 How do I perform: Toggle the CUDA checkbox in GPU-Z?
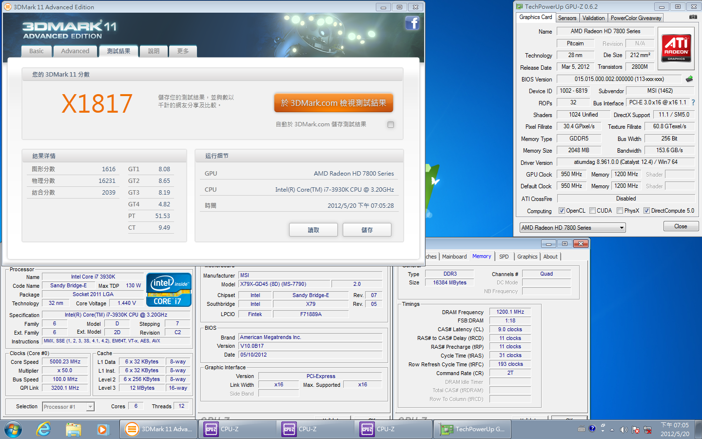592,211
